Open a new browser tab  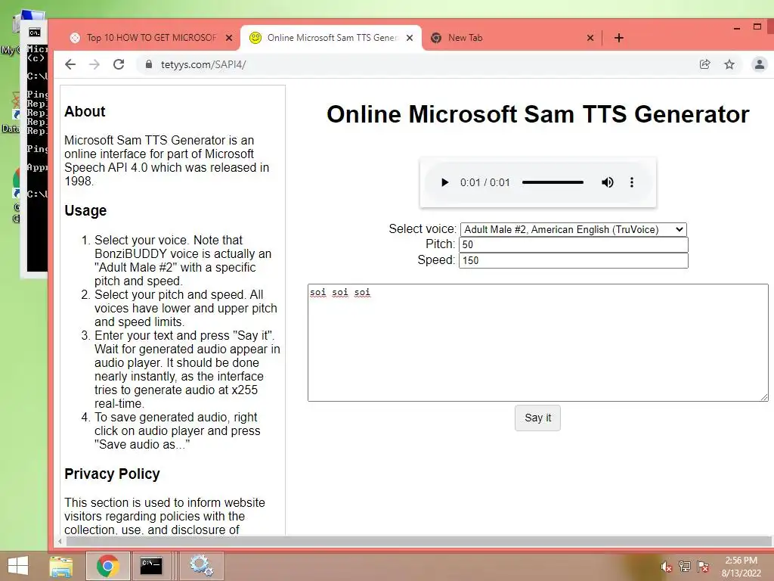(619, 38)
